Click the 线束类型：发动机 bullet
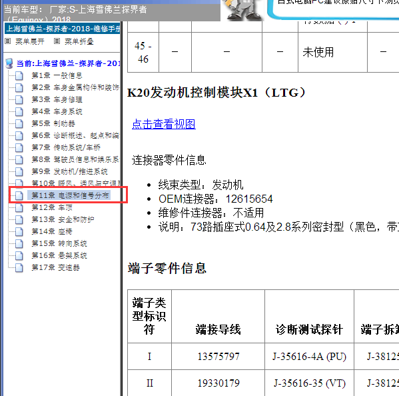 point(200,185)
